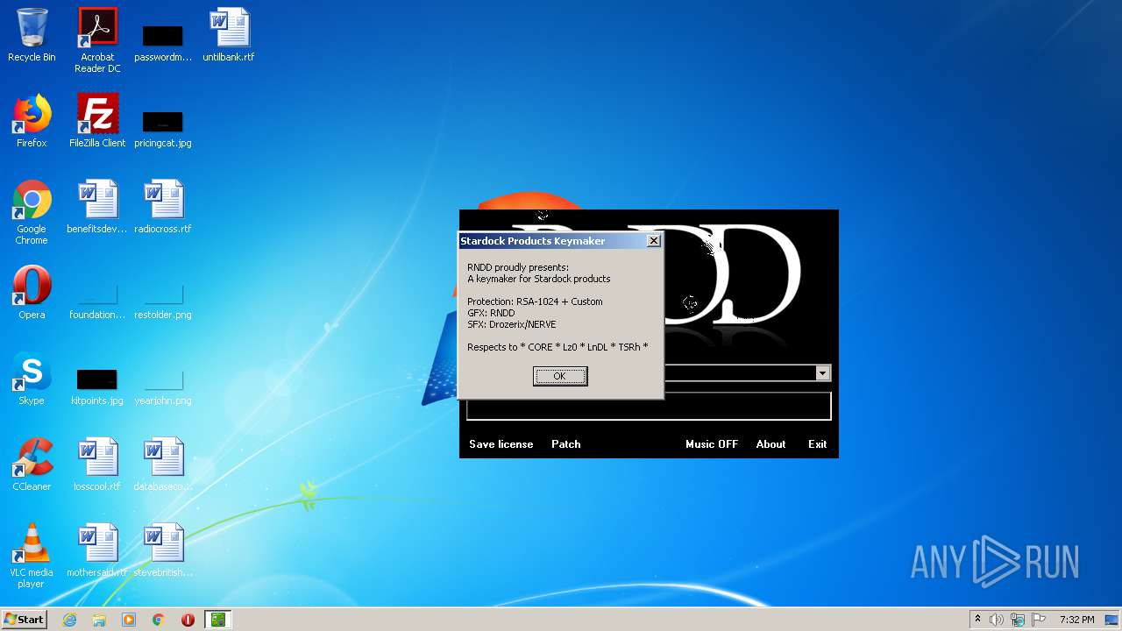The height and width of the screenshot is (631, 1122).
Task: Open Acrobat Reader DC shortcut
Action: (x=97, y=39)
